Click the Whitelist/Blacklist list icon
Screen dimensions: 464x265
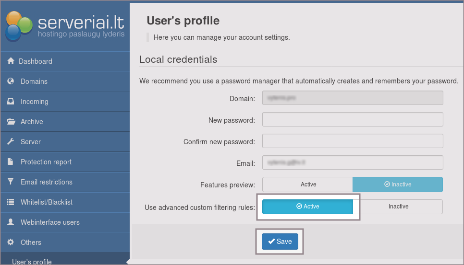click(x=11, y=202)
